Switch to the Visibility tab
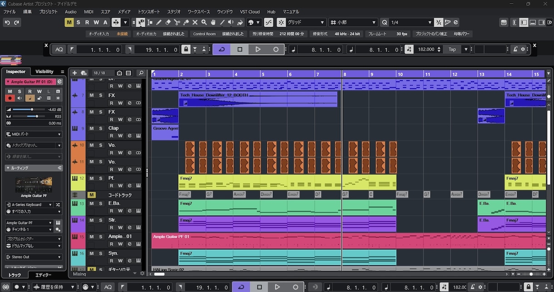This screenshot has width=554, height=292. (45, 71)
